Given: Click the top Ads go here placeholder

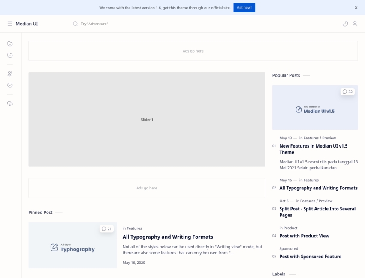Looking at the screenshot, I should pos(193,51).
